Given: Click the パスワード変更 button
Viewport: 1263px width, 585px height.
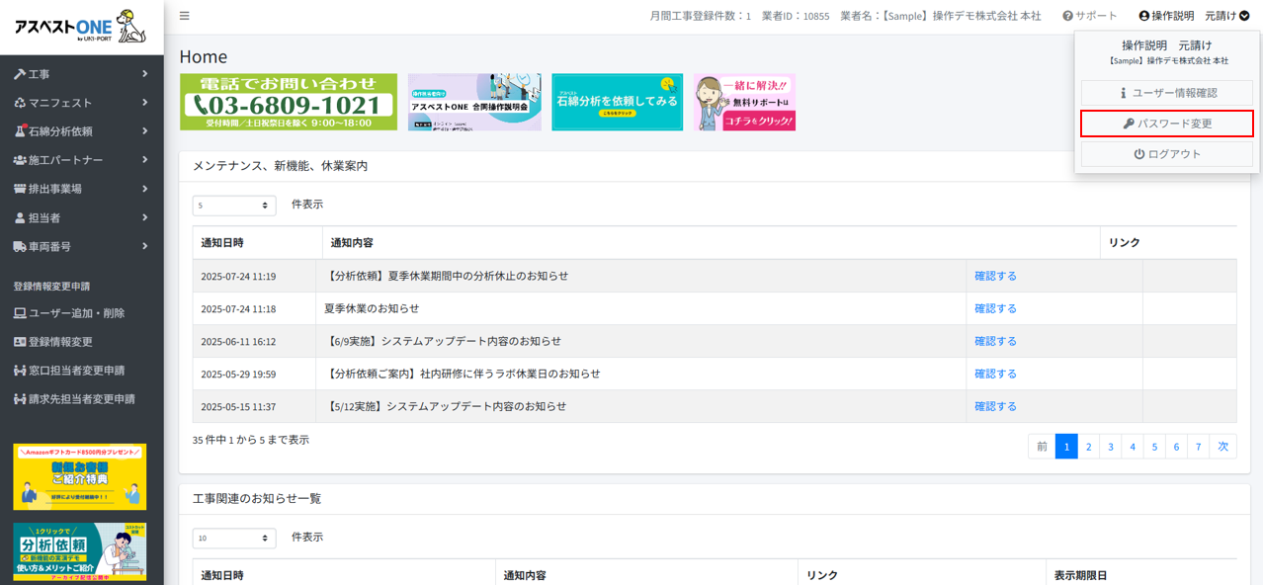Looking at the screenshot, I should point(1166,124).
